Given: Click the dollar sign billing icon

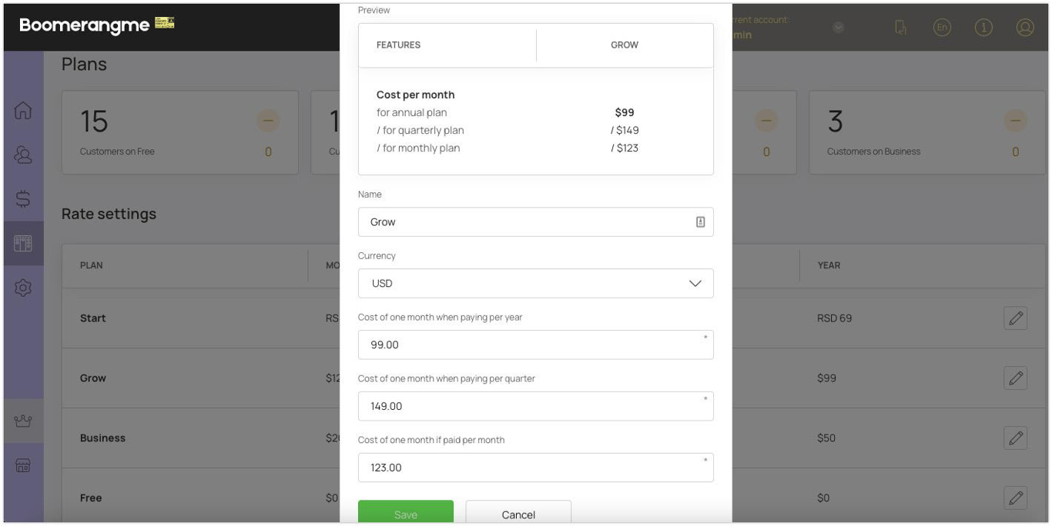Looking at the screenshot, I should (x=23, y=199).
